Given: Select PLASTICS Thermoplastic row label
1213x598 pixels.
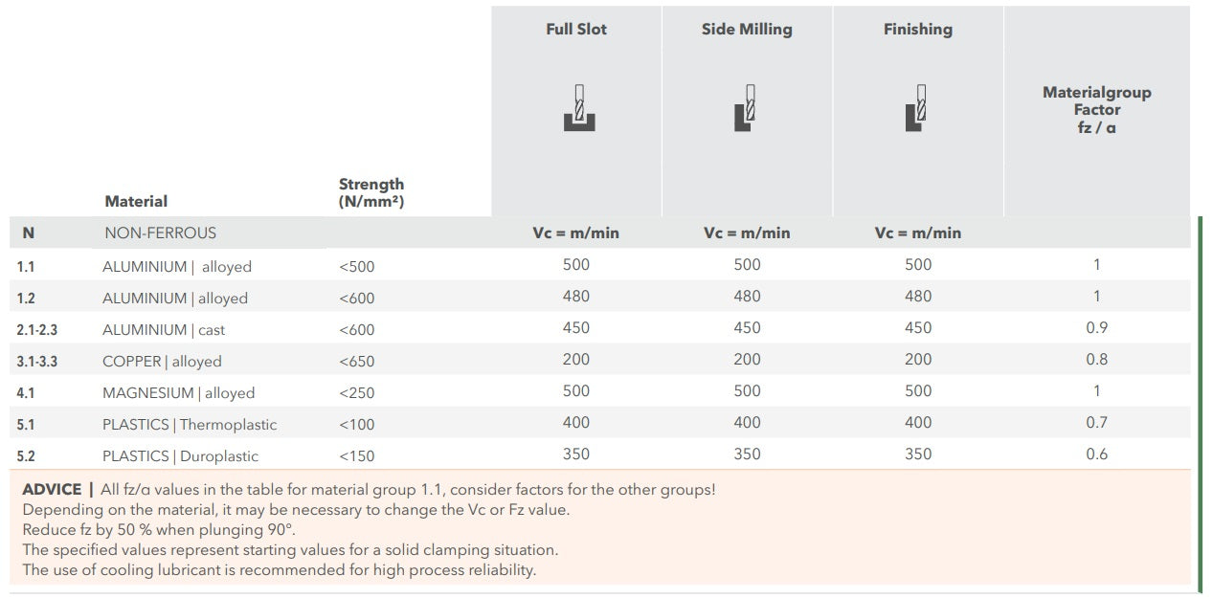Looking at the screenshot, I should (190, 424).
